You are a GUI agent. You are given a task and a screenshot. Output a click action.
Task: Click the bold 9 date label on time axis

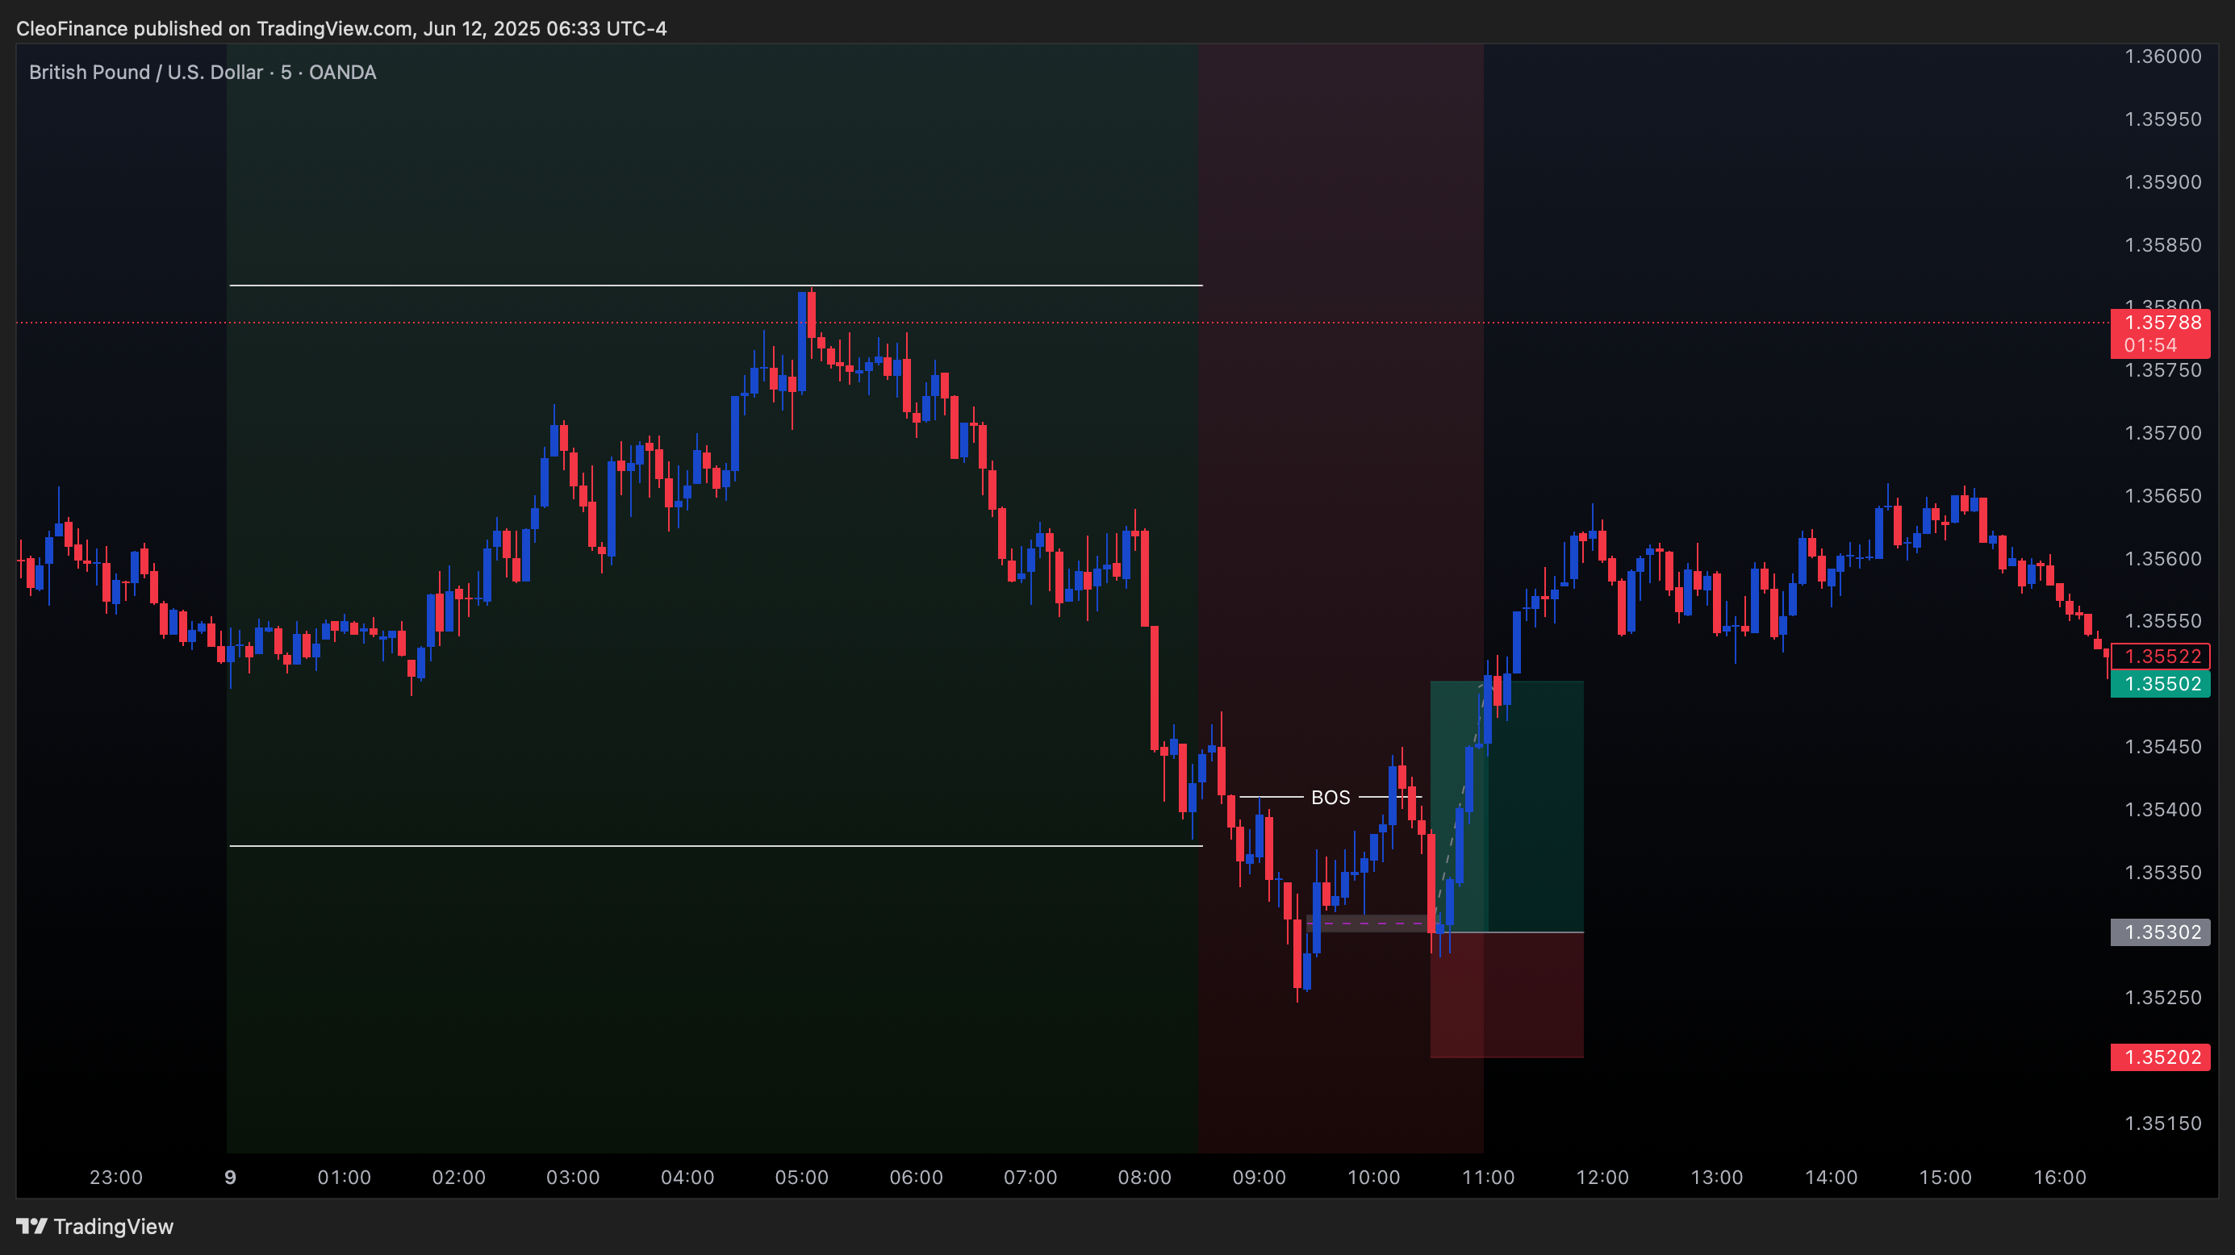pyautogui.click(x=230, y=1177)
